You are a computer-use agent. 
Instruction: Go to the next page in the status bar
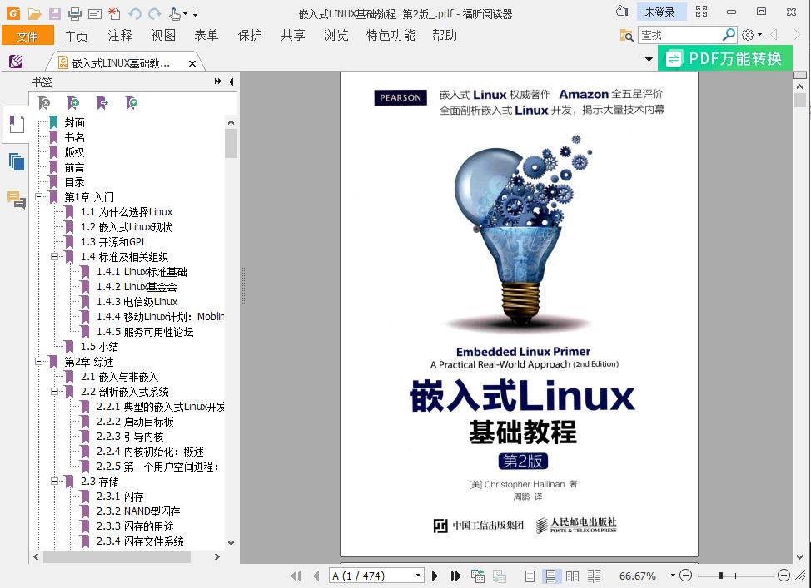435,576
